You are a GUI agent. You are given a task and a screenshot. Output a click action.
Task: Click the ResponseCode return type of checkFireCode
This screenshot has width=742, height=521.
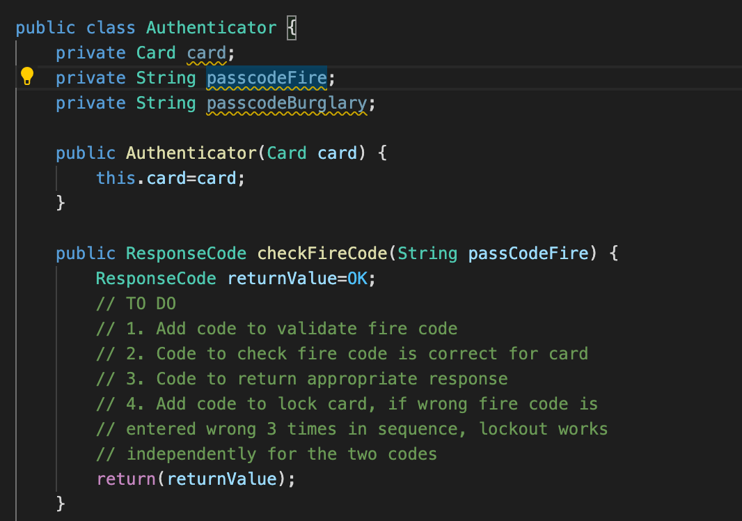pos(186,254)
